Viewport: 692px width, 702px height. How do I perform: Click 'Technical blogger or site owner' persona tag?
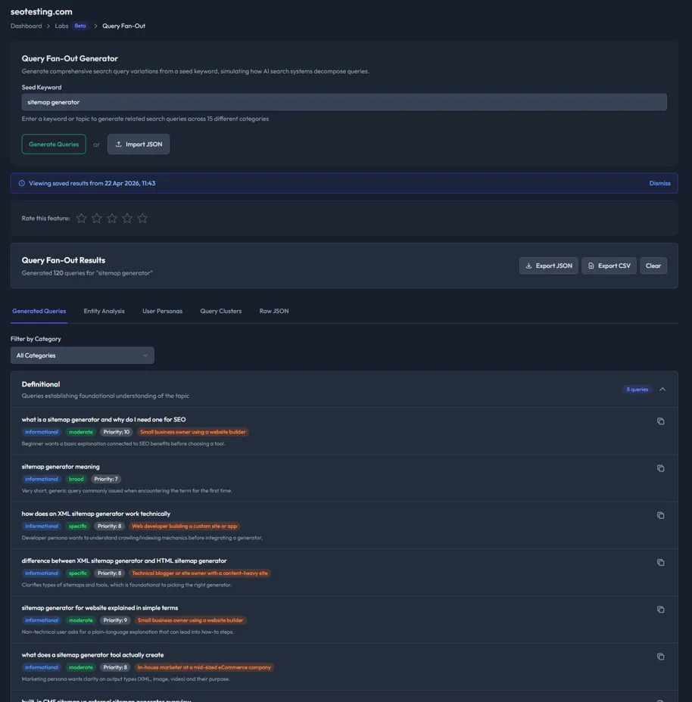pyautogui.click(x=199, y=573)
